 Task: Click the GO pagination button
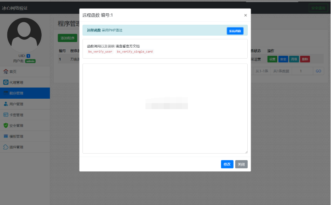pos(318,71)
